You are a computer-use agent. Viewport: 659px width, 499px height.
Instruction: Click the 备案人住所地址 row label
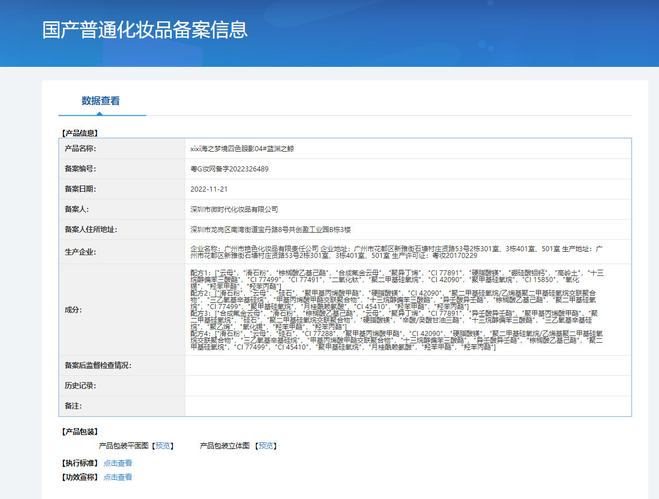coord(91,229)
